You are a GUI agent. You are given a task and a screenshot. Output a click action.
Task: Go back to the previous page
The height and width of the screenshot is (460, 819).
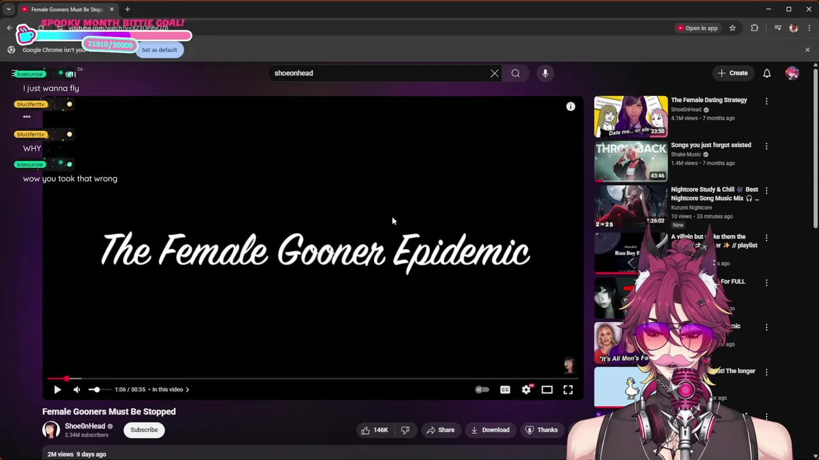click(x=9, y=28)
